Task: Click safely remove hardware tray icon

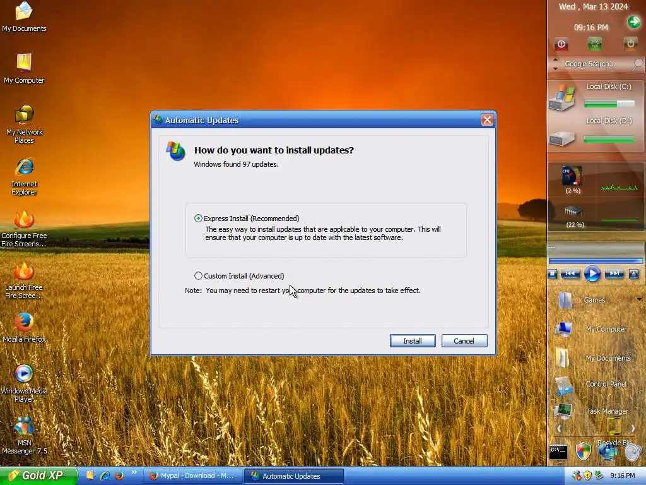Action: pyautogui.click(x=599, y=476)
